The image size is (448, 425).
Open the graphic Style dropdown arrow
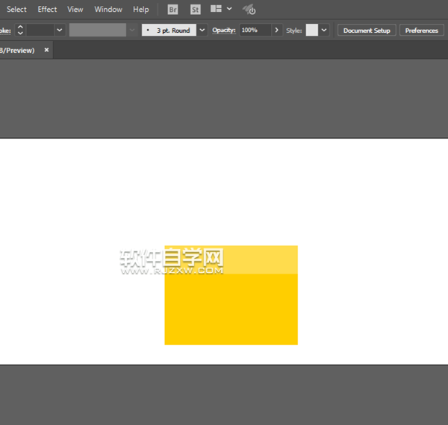pos(324,31)
